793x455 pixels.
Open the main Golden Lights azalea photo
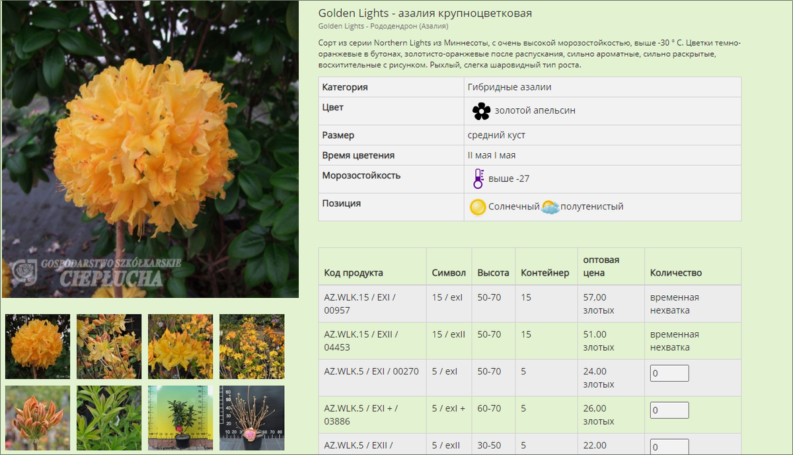click(150, 149)
